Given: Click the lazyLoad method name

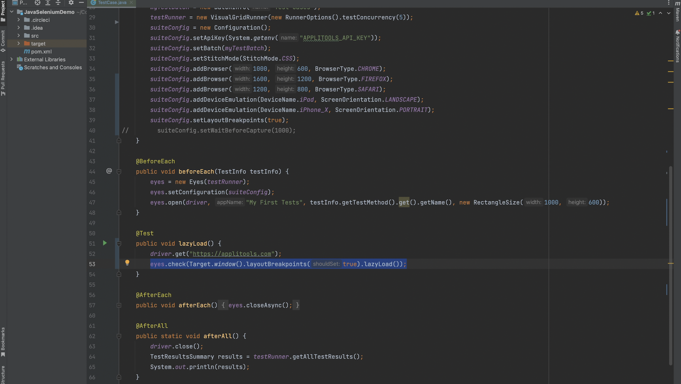Looking at the screenshot, I should (x=193, y=244).
